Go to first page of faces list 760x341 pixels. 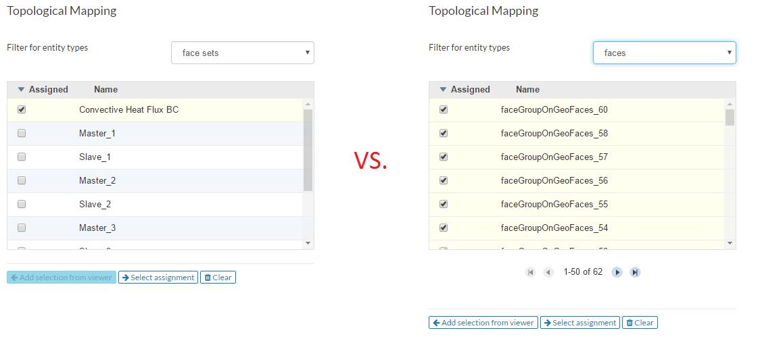530,272
